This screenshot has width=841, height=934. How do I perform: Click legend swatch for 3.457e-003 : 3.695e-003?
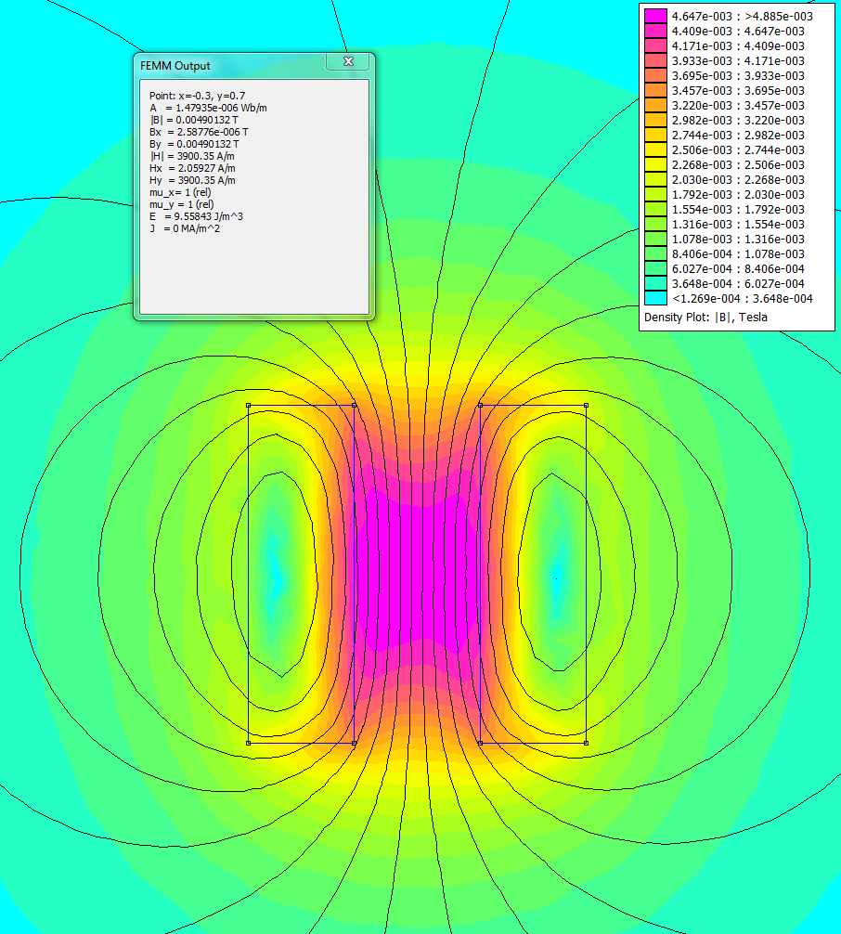click(655, 91)
